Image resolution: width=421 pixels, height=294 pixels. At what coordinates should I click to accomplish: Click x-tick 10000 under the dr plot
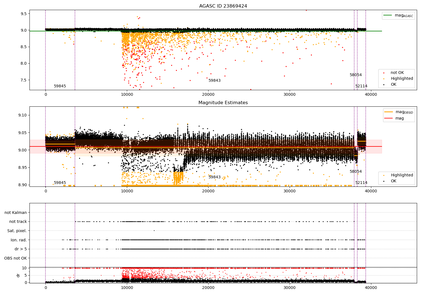pos(127,288)
